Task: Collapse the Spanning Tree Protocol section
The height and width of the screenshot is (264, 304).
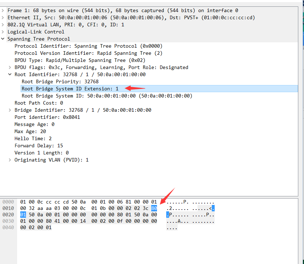Action: [x=3, y=39]
